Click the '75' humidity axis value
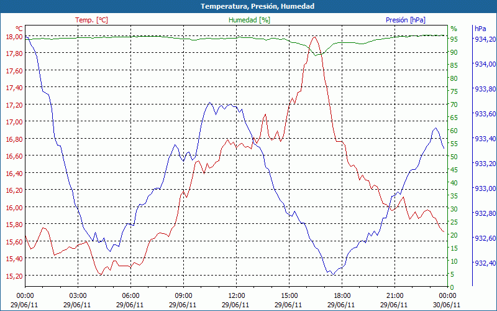Image resolution: width=497 pixels, height=311 pixels. (x=454, y=91)
